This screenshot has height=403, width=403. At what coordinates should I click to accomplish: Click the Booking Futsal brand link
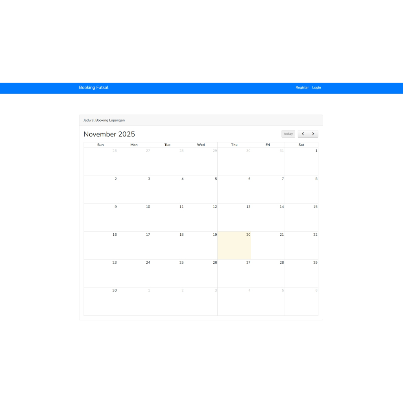[x=93, y=87]
